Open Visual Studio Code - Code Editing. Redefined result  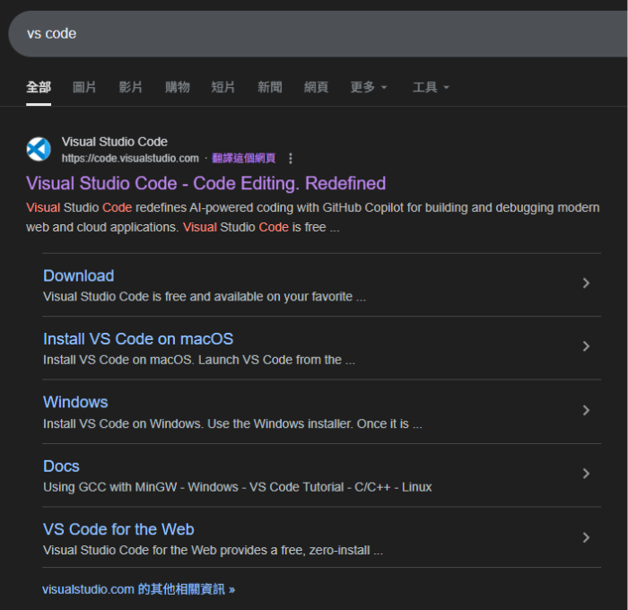[x=205, y=183]
